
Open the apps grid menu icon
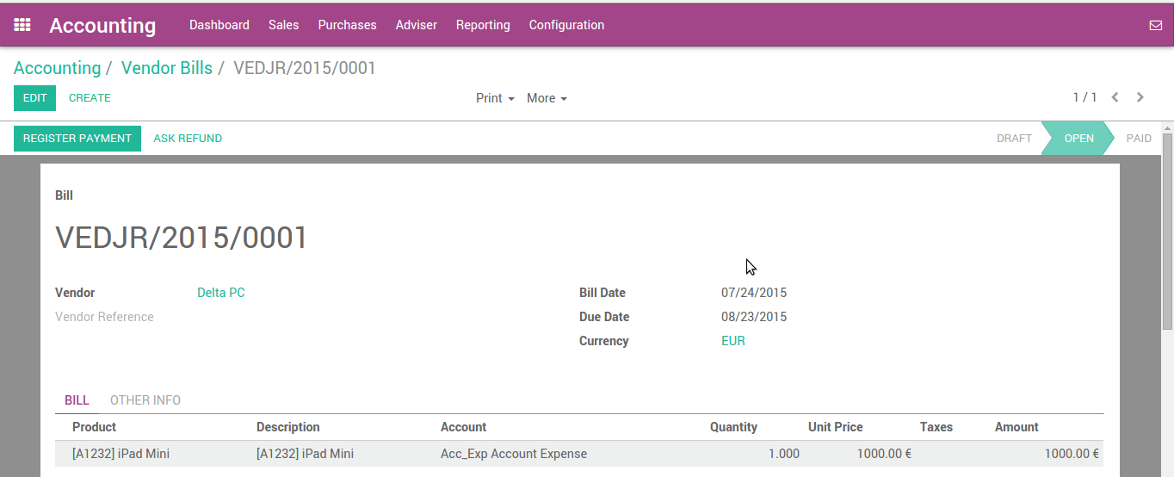[x=22, y=25]
